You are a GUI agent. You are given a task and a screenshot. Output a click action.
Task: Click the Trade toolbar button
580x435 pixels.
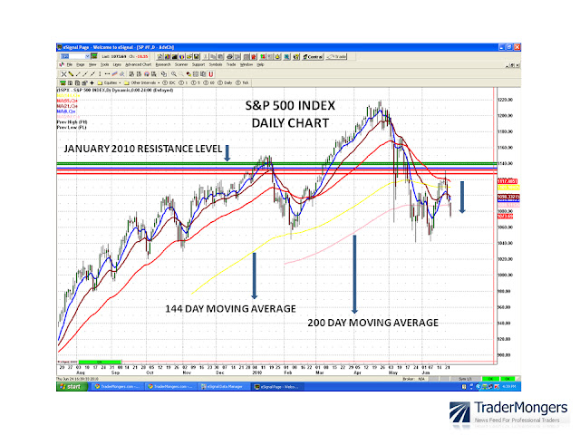(336, 56)
